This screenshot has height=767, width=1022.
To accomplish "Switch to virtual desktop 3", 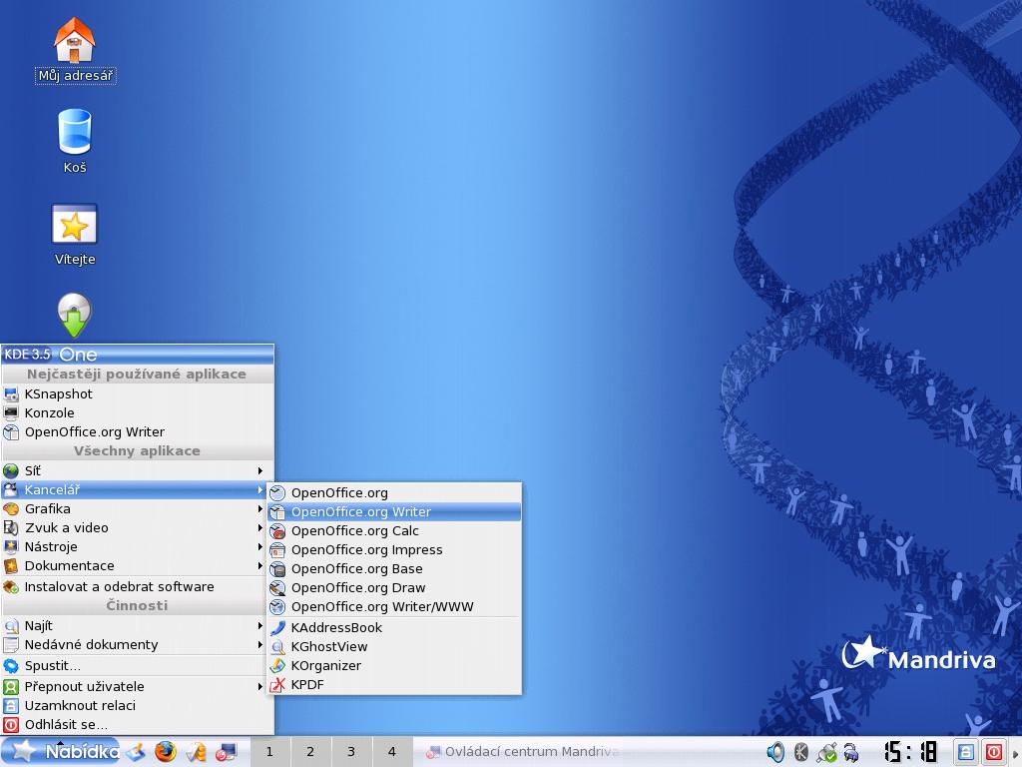I will (x=352, y=751).
